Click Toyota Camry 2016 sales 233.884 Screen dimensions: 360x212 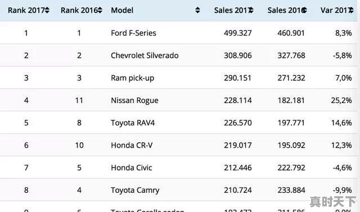click(291, 190)
